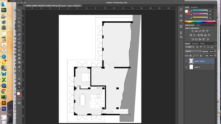Toggle filter for type layers

204,47
